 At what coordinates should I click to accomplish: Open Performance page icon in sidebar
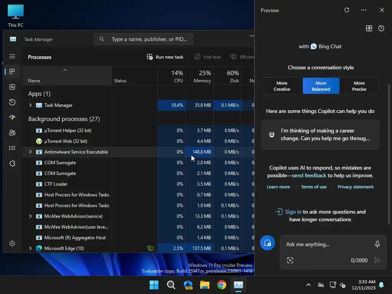12,87
